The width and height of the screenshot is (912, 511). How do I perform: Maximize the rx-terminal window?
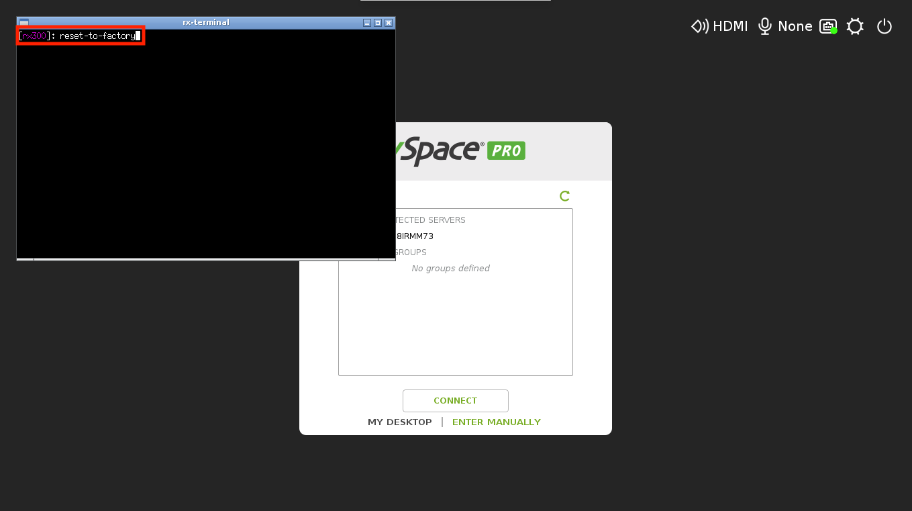(x=378, y=23)
